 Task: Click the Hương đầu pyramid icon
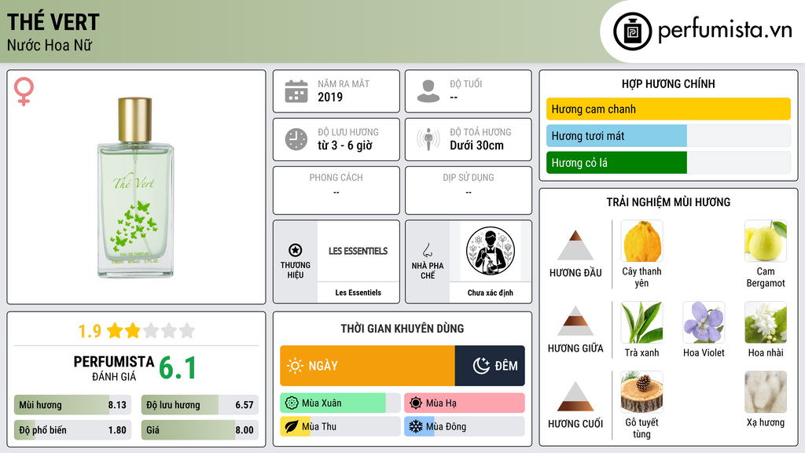575,245
